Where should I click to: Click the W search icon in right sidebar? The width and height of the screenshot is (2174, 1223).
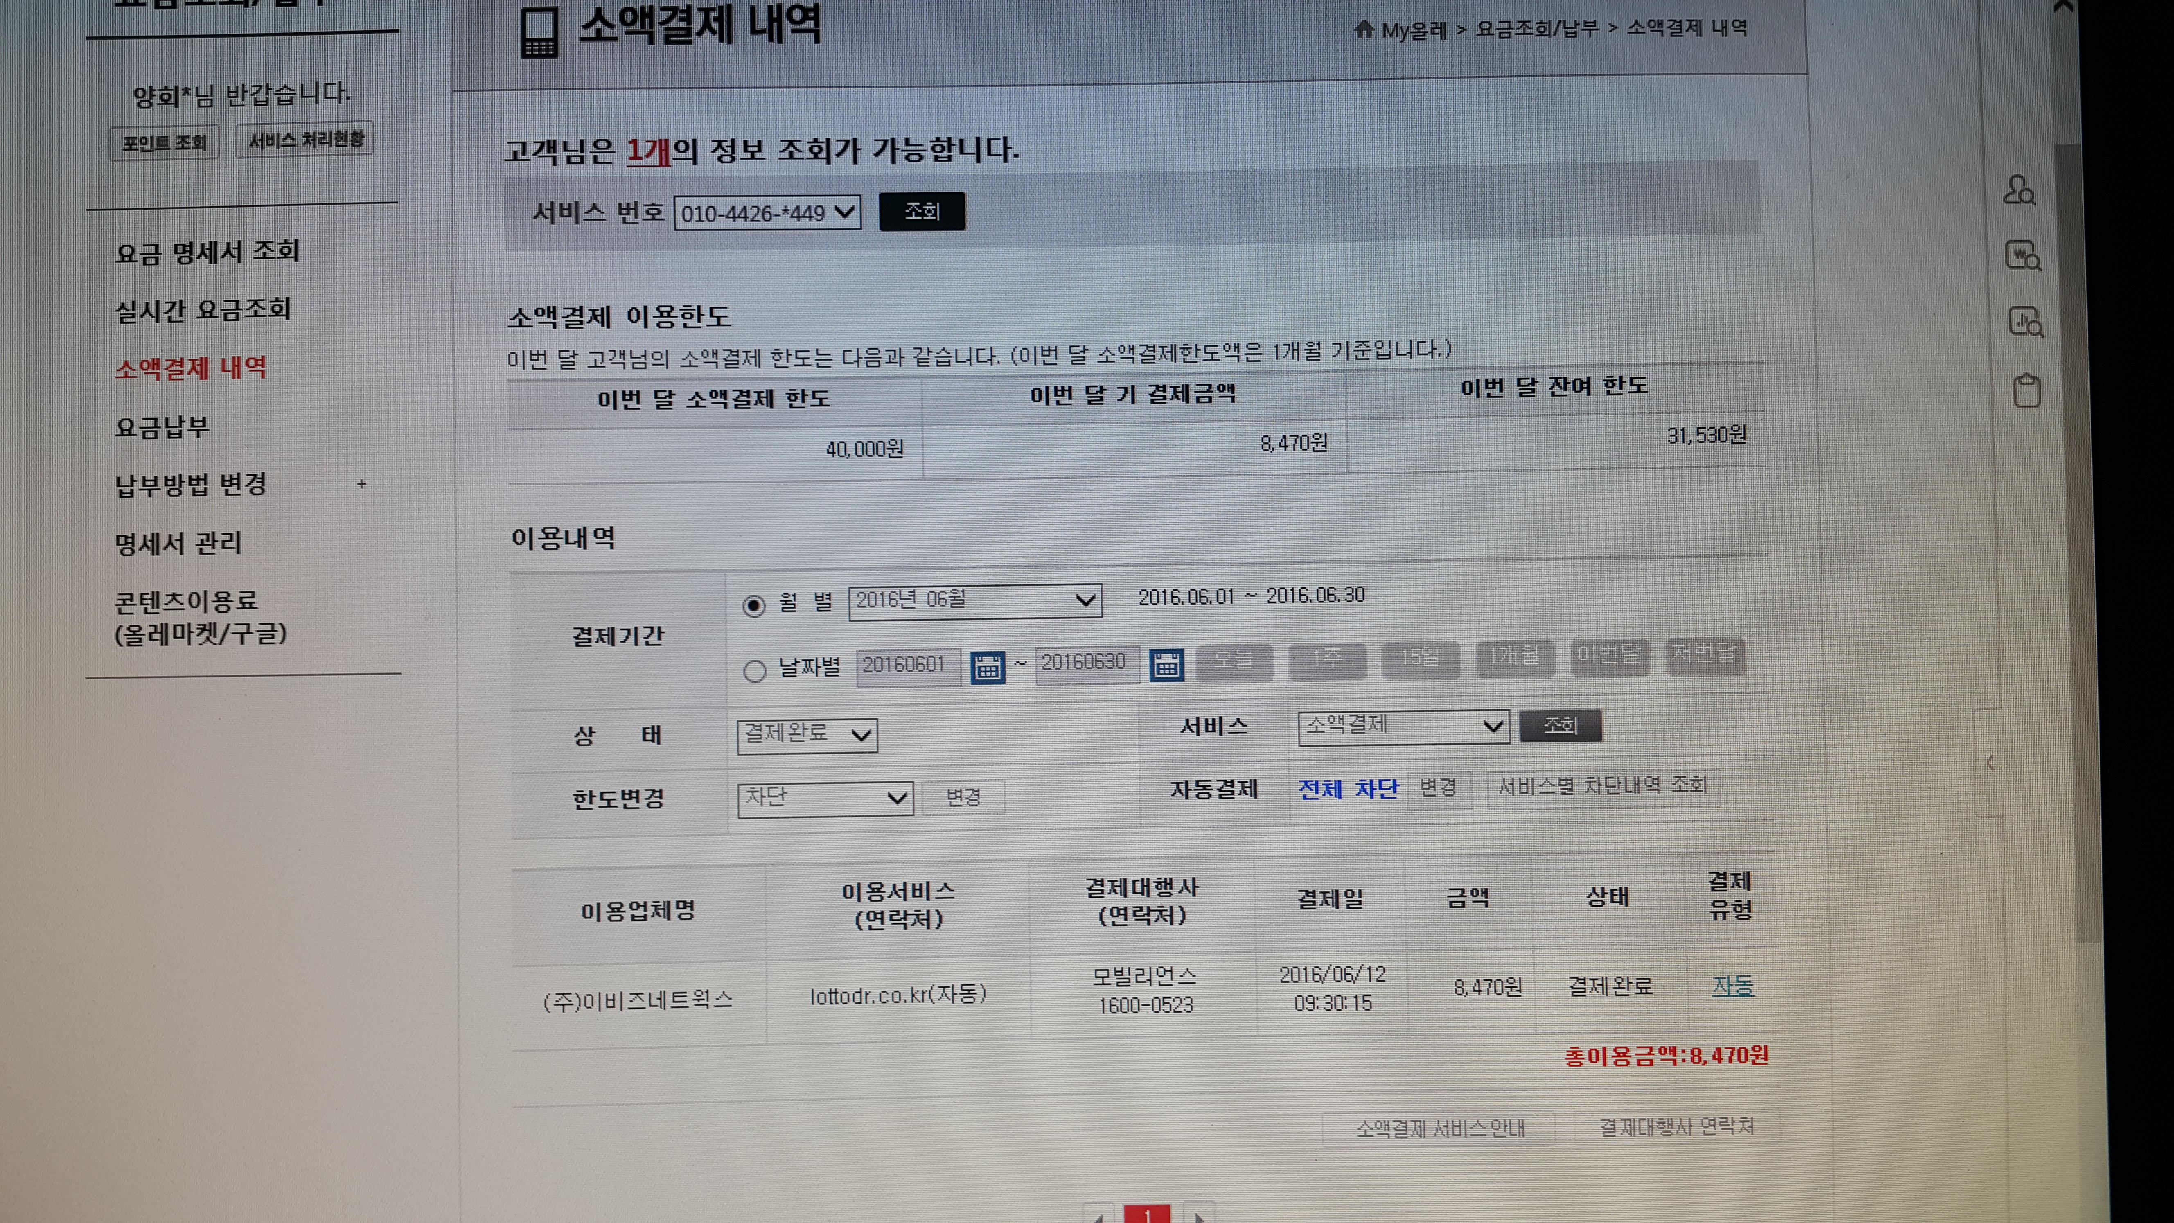(2023, 255)
